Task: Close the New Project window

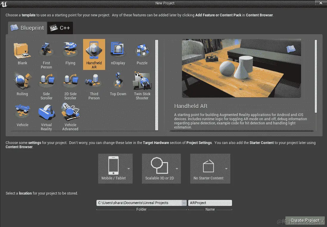Action: (321, 3)
